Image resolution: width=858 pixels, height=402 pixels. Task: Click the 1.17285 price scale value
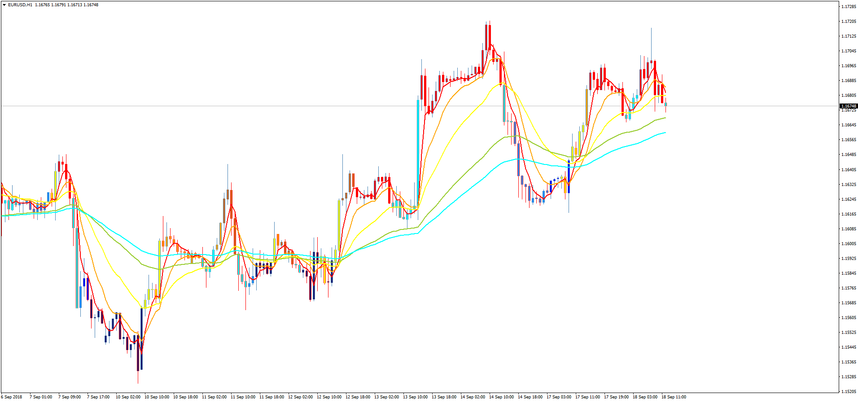click(x=849, y=7)
